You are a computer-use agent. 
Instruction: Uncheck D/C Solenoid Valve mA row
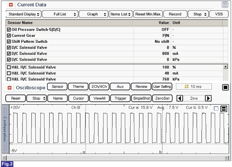tap(9, 53)
